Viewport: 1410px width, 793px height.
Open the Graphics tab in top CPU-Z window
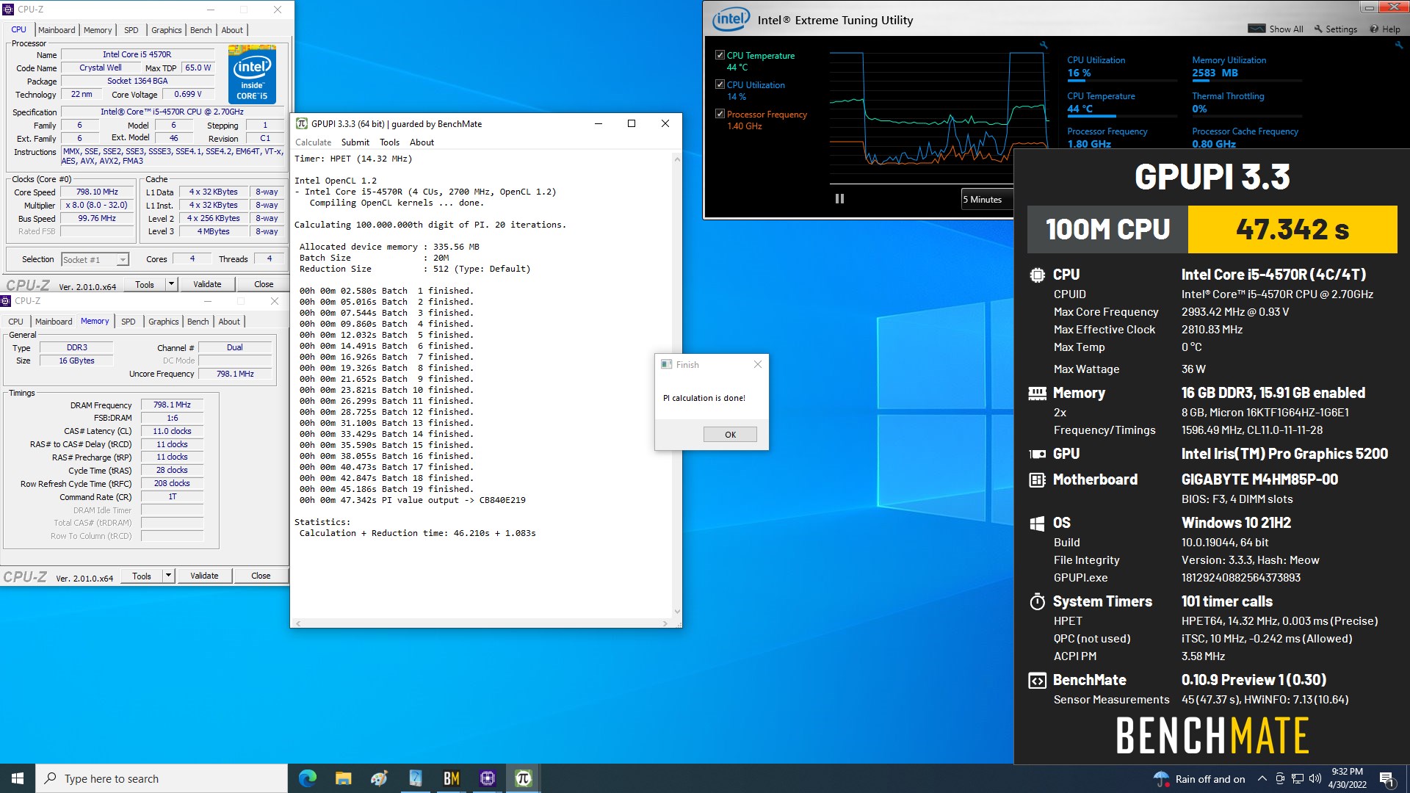click(167, 30)
